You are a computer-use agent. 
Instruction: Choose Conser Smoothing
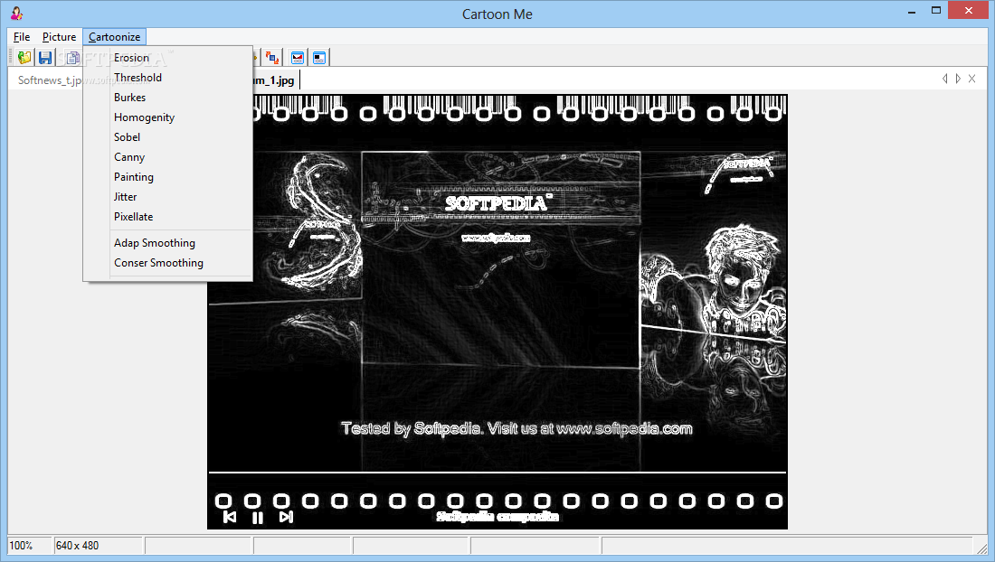[167, 262]
